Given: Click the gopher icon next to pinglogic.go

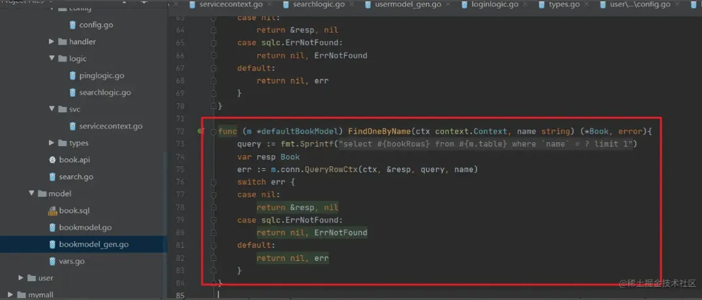Looking at the screenshot, I should (72, 76).
